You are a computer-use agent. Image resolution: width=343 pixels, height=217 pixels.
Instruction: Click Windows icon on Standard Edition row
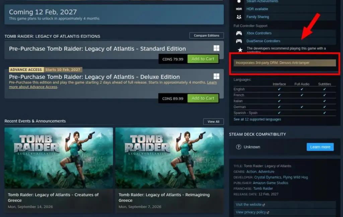pos(216,48)
